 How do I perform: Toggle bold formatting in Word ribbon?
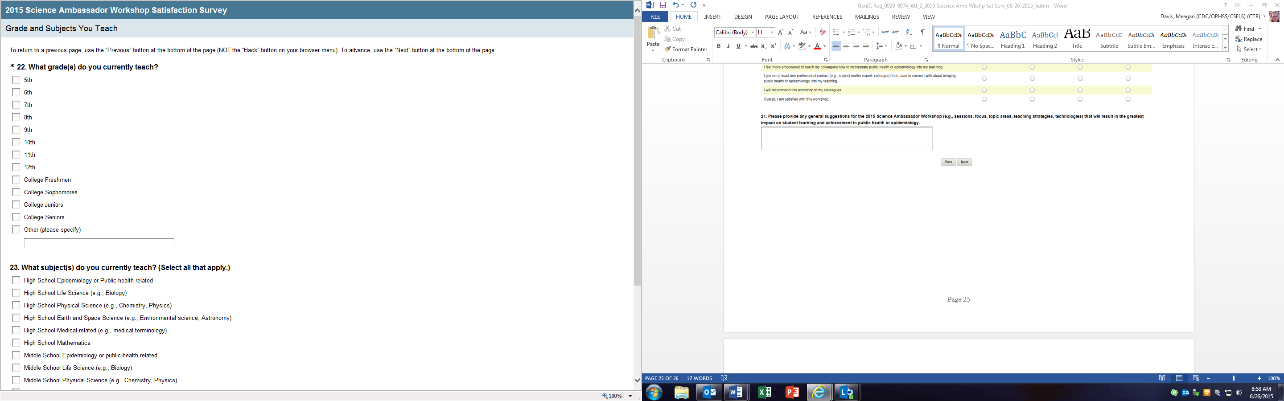coord(718,46)
